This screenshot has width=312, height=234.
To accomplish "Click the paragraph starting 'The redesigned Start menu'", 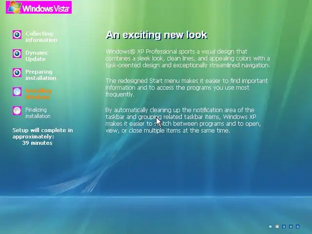I will 187,88.
